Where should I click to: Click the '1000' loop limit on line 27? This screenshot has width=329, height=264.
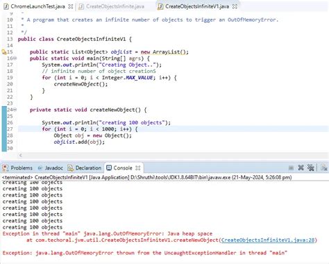[108, 129]
